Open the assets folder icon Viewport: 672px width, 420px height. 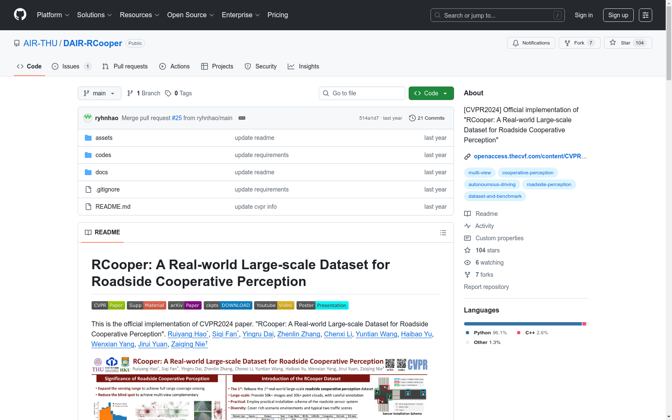pos(88,138)
